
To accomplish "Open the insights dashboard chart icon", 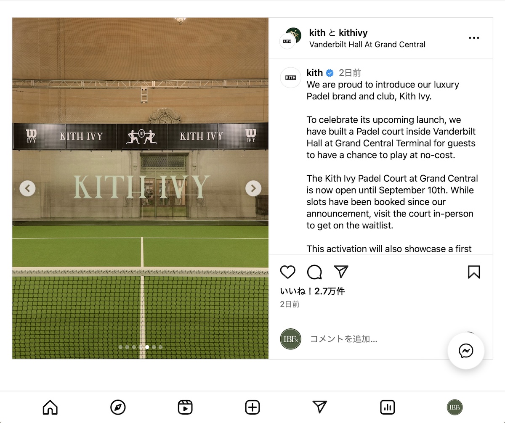I will (x=387, y=407).
